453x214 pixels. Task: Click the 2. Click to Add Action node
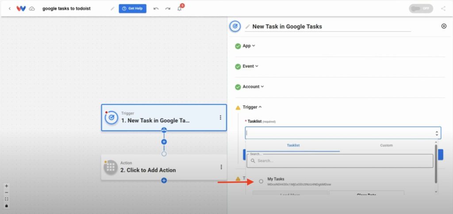click(164, 167)
